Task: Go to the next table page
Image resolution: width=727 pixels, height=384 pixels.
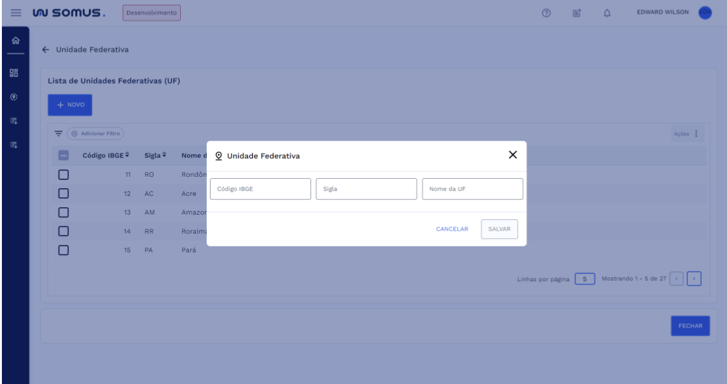Action: (695, 279)
